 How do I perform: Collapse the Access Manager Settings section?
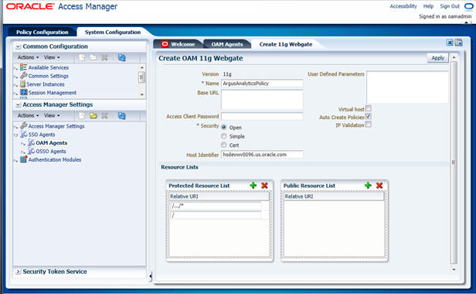tap(19, 104)
